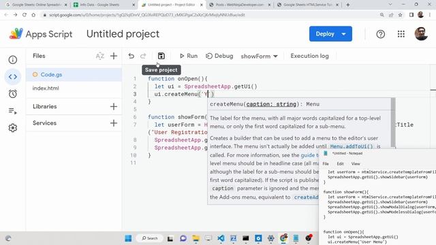436x245 pixels.
Task: Open Chrome home page button
Action: 33,15
